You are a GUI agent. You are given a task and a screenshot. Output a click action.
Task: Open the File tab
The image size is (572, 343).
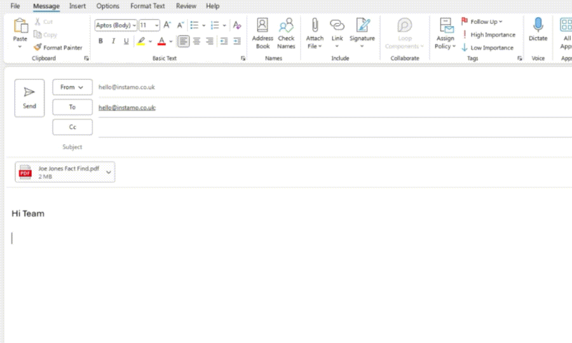point(15,6)
